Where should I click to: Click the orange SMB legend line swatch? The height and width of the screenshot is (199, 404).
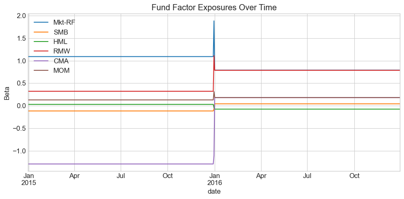click(x=41, y=32)
